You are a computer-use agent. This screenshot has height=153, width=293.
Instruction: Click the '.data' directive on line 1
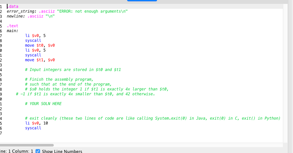click(x=12, y=6)
